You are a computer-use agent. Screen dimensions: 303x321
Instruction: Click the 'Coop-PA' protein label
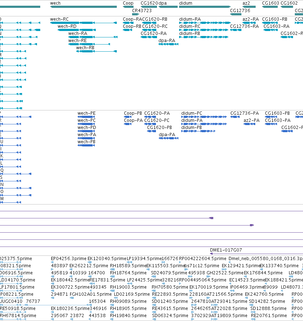[133, 120]
